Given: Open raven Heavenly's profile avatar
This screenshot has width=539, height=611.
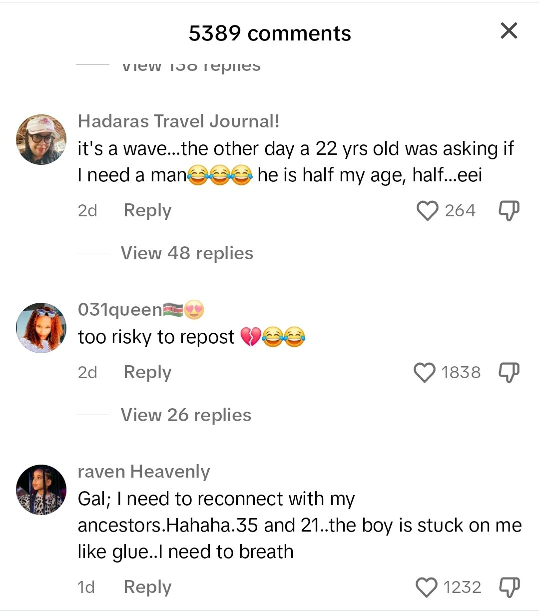Looking at the screenshot, I should 41,490.
